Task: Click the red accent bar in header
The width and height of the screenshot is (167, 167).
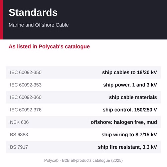Action: coord(1,20)
